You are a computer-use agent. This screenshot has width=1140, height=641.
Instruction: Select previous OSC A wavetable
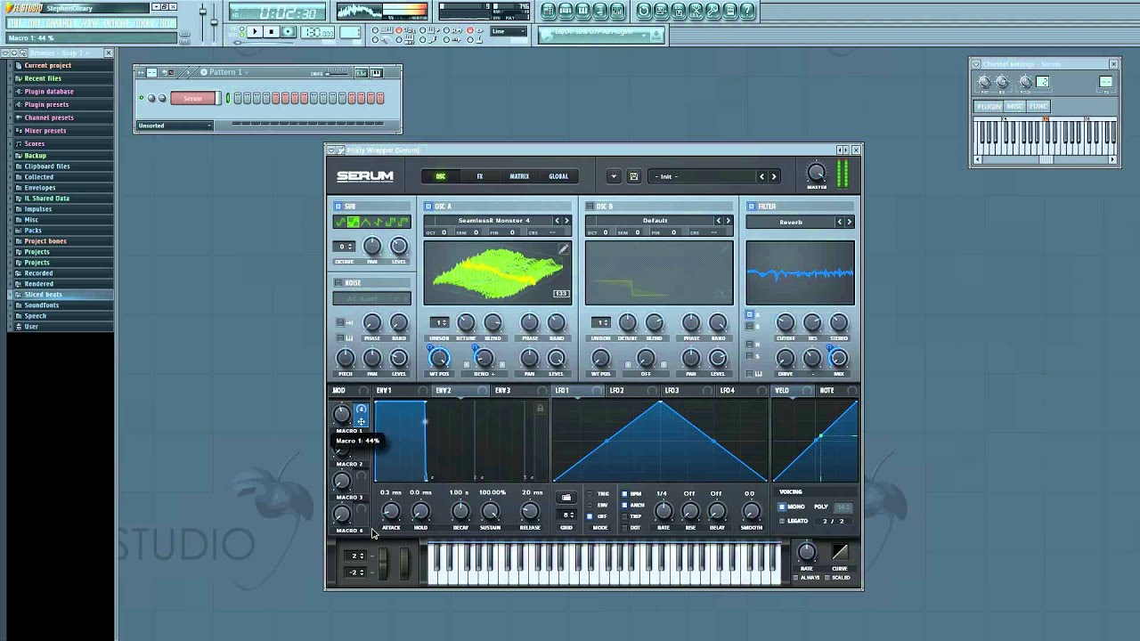click(x=558, y=221)
